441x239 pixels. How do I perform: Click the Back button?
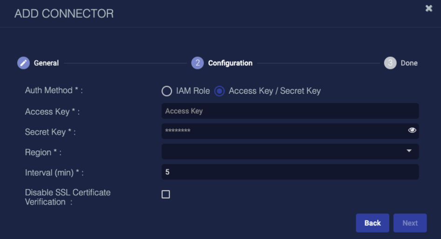click(373, 223)
